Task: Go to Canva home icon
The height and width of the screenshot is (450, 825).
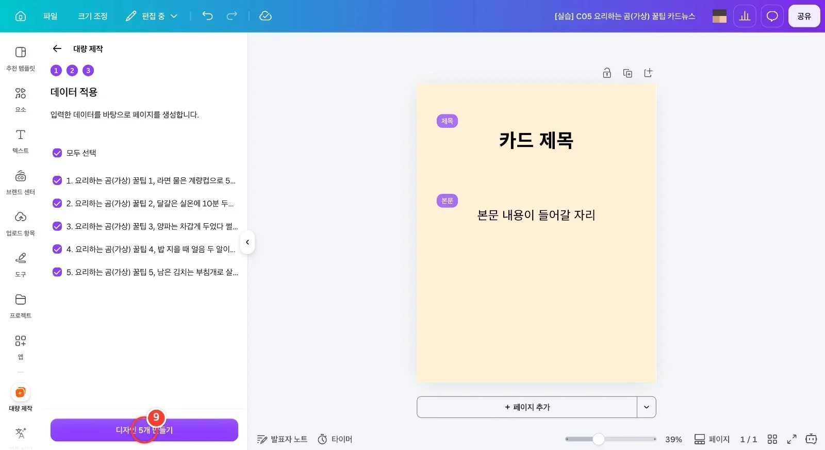Action: coord(21,16)
